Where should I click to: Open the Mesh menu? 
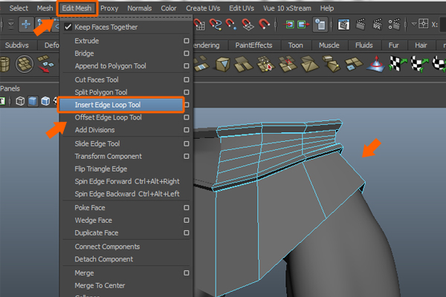(x=45, y=8)
